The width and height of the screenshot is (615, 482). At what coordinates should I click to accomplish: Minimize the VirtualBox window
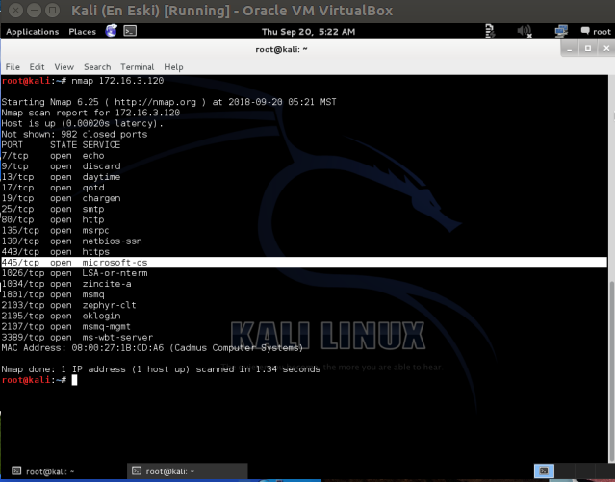pos(34,11)
